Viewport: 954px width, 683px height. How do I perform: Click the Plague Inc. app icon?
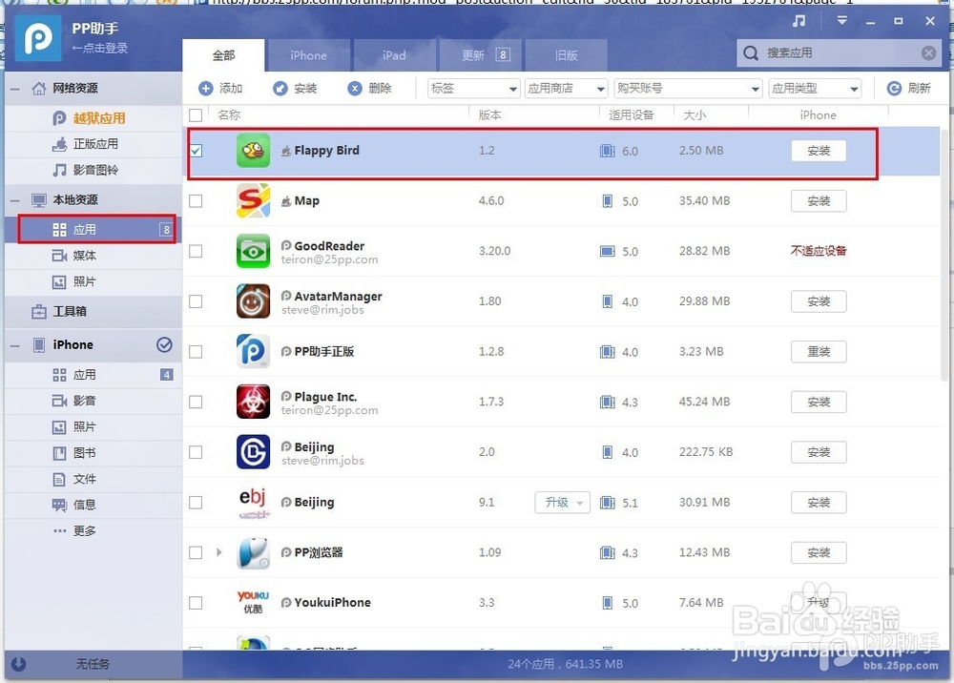253,402
